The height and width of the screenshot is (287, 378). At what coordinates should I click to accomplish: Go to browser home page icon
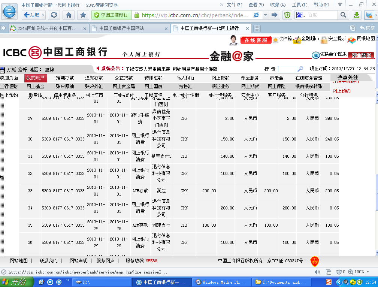pos(69,15)
